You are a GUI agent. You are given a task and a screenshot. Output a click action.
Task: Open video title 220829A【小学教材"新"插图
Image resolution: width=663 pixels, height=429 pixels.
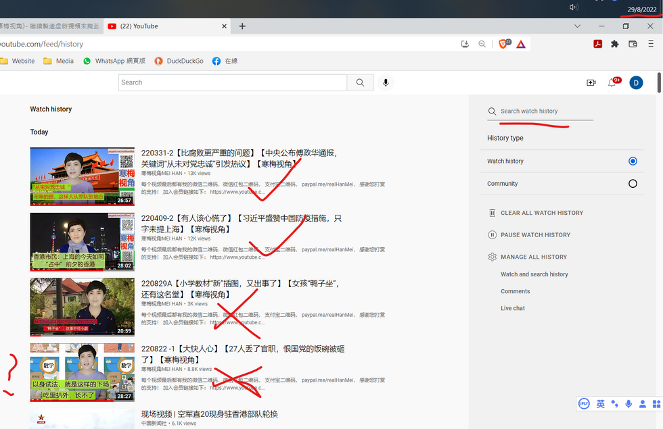click(x=241, y=289)
